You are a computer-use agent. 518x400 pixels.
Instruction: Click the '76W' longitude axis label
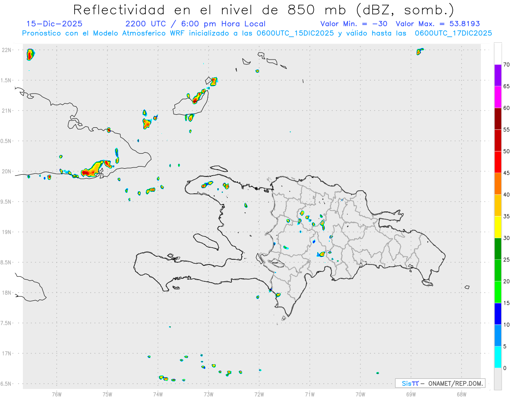click(x=57, y=394)
